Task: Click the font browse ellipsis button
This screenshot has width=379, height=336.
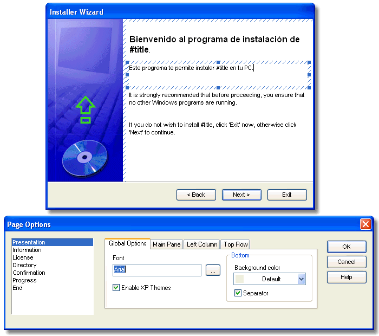Action: click(213, 270)
